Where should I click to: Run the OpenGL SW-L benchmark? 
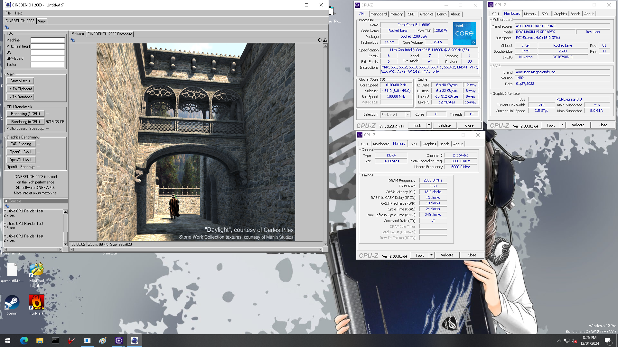coord(21,152)
